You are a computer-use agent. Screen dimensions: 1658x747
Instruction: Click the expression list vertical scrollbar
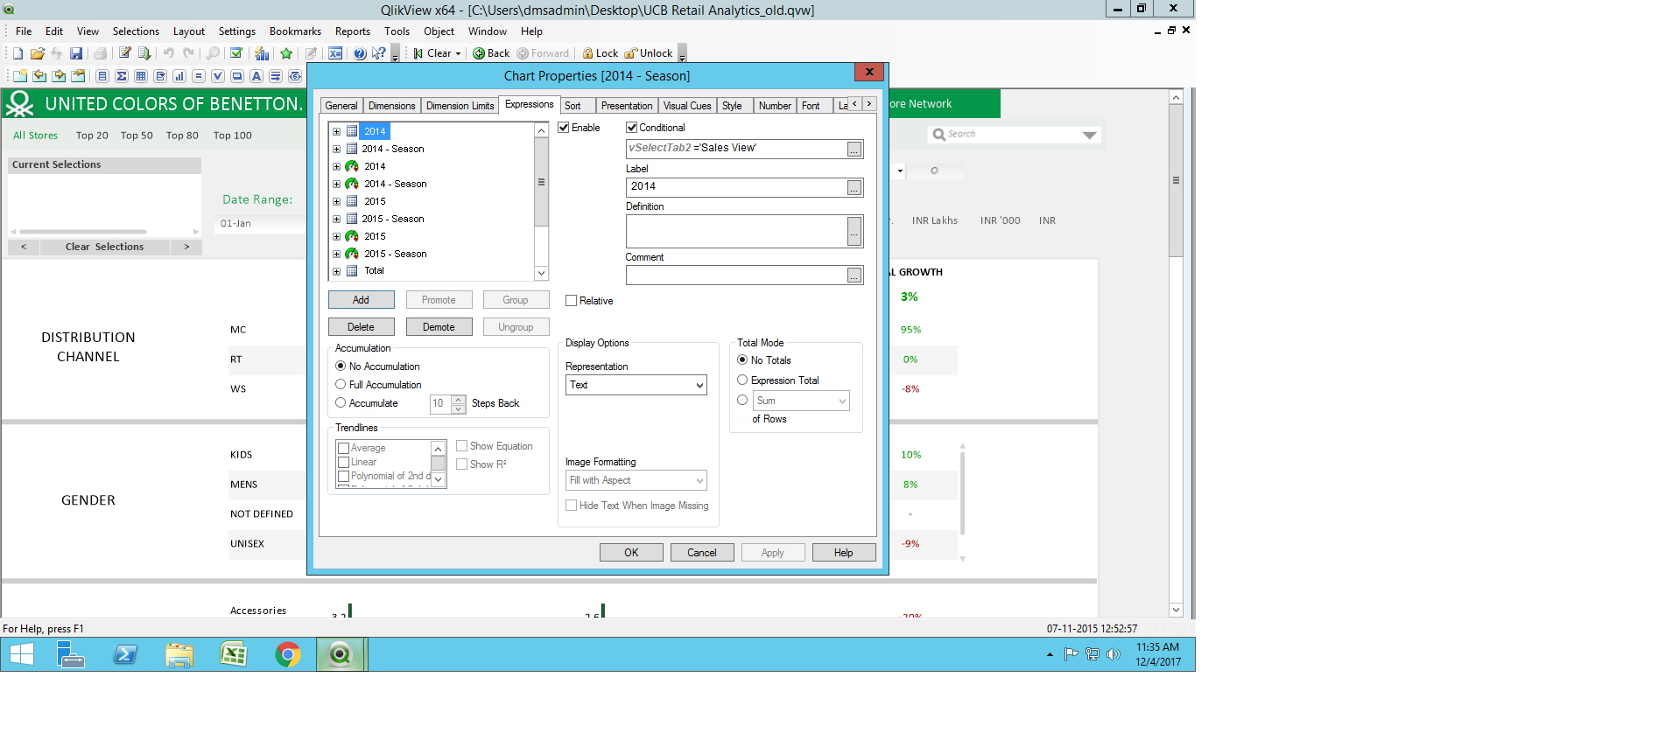pyautogui.click(x=541, y=201)
